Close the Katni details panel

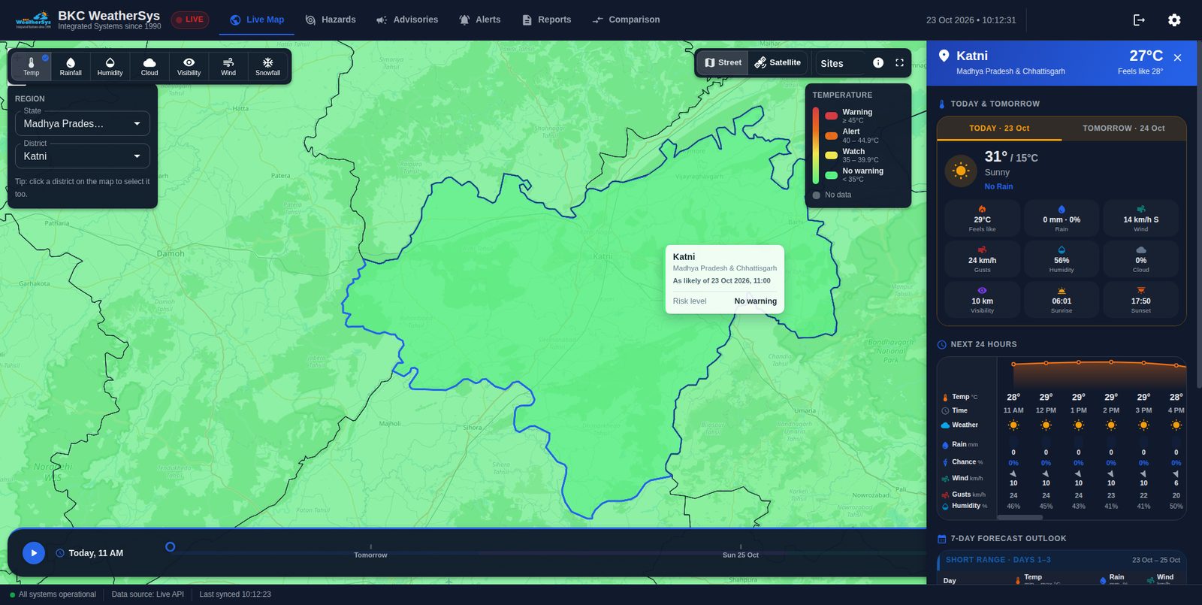(1177, 58)
